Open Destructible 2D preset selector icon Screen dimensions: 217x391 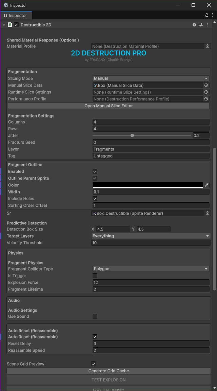(201, 25)
